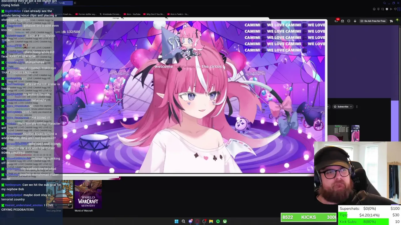Image resolution: width=401 pixels, height=225 pixels.
Task: Open 'Former staffer say...' bookmark
Action: pyautogui.click(x=86, y=14)
